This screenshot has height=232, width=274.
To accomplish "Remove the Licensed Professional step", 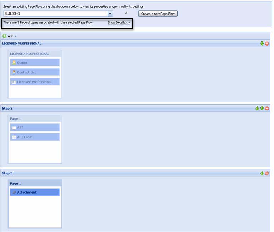I will [267, 43].
